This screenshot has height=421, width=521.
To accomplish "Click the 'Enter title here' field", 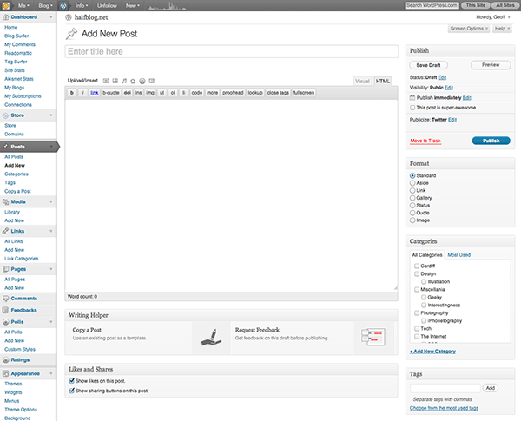I will 231,52.
